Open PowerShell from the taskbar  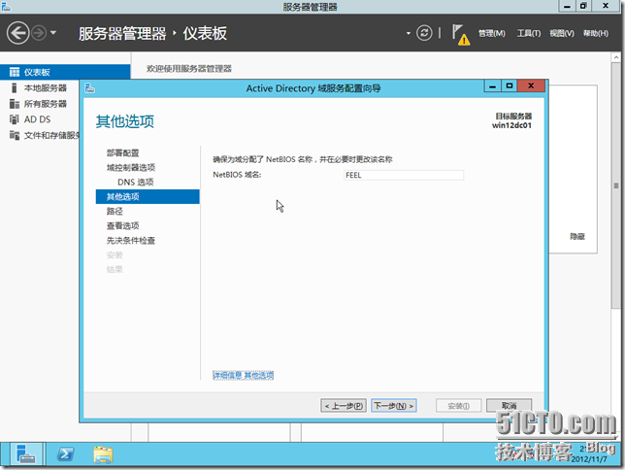tap(65, 454)
